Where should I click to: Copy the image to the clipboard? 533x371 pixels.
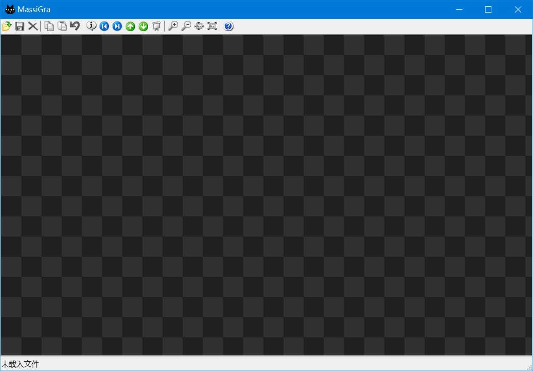coord(49,26)
